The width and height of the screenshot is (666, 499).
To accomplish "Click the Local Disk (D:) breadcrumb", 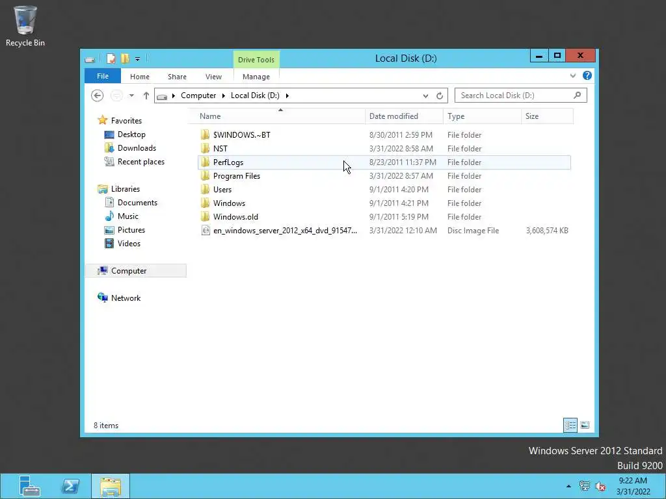I will point(255,96).
